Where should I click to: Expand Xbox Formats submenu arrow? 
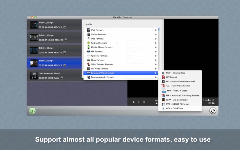(x=156, y=60)
